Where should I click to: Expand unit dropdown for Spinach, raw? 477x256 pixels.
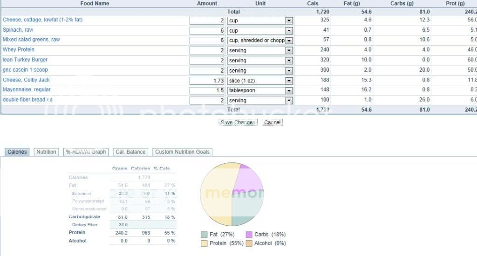pyautogui.click(x=289, y=31)
